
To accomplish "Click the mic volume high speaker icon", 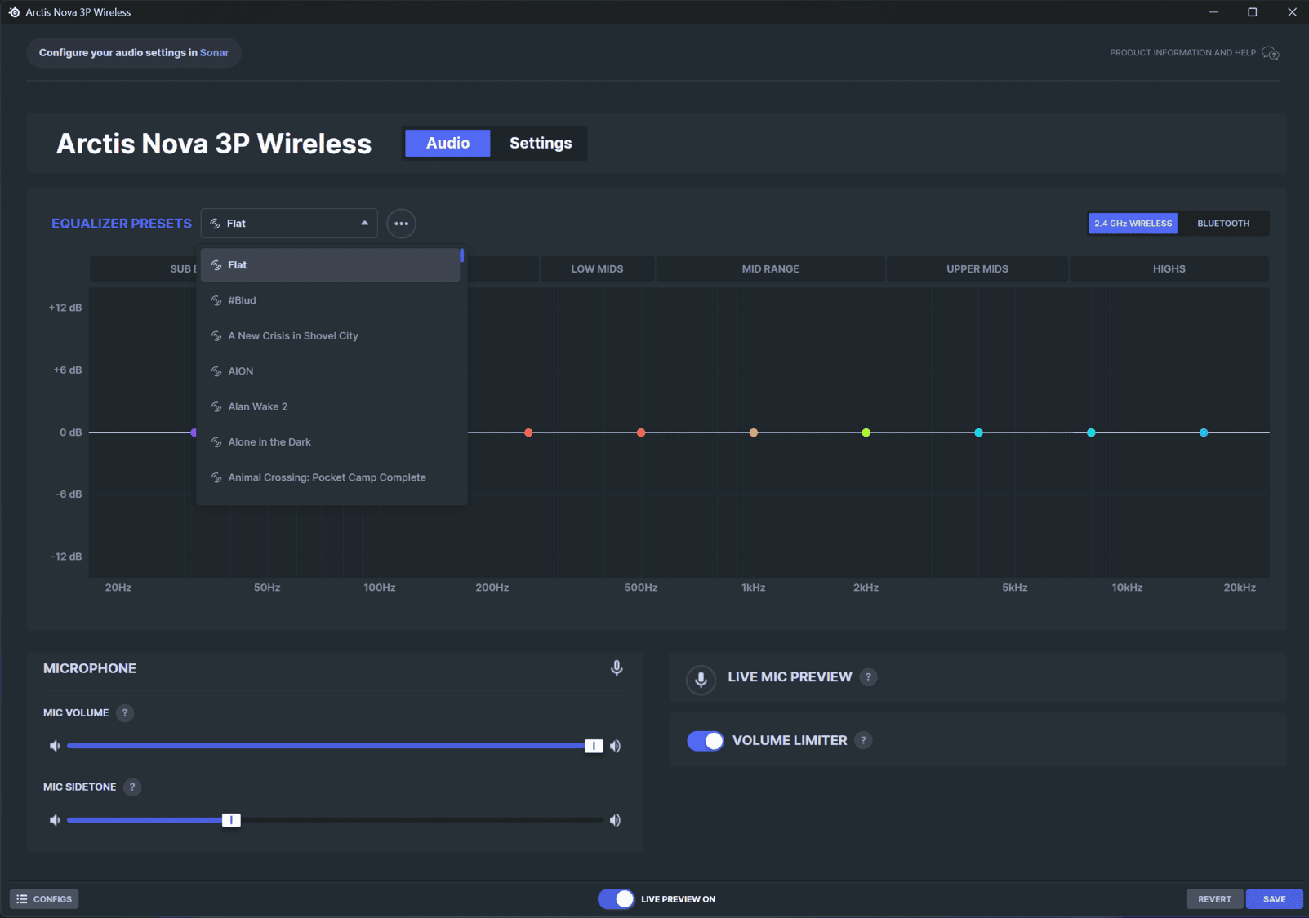I will tap(615, 746).
